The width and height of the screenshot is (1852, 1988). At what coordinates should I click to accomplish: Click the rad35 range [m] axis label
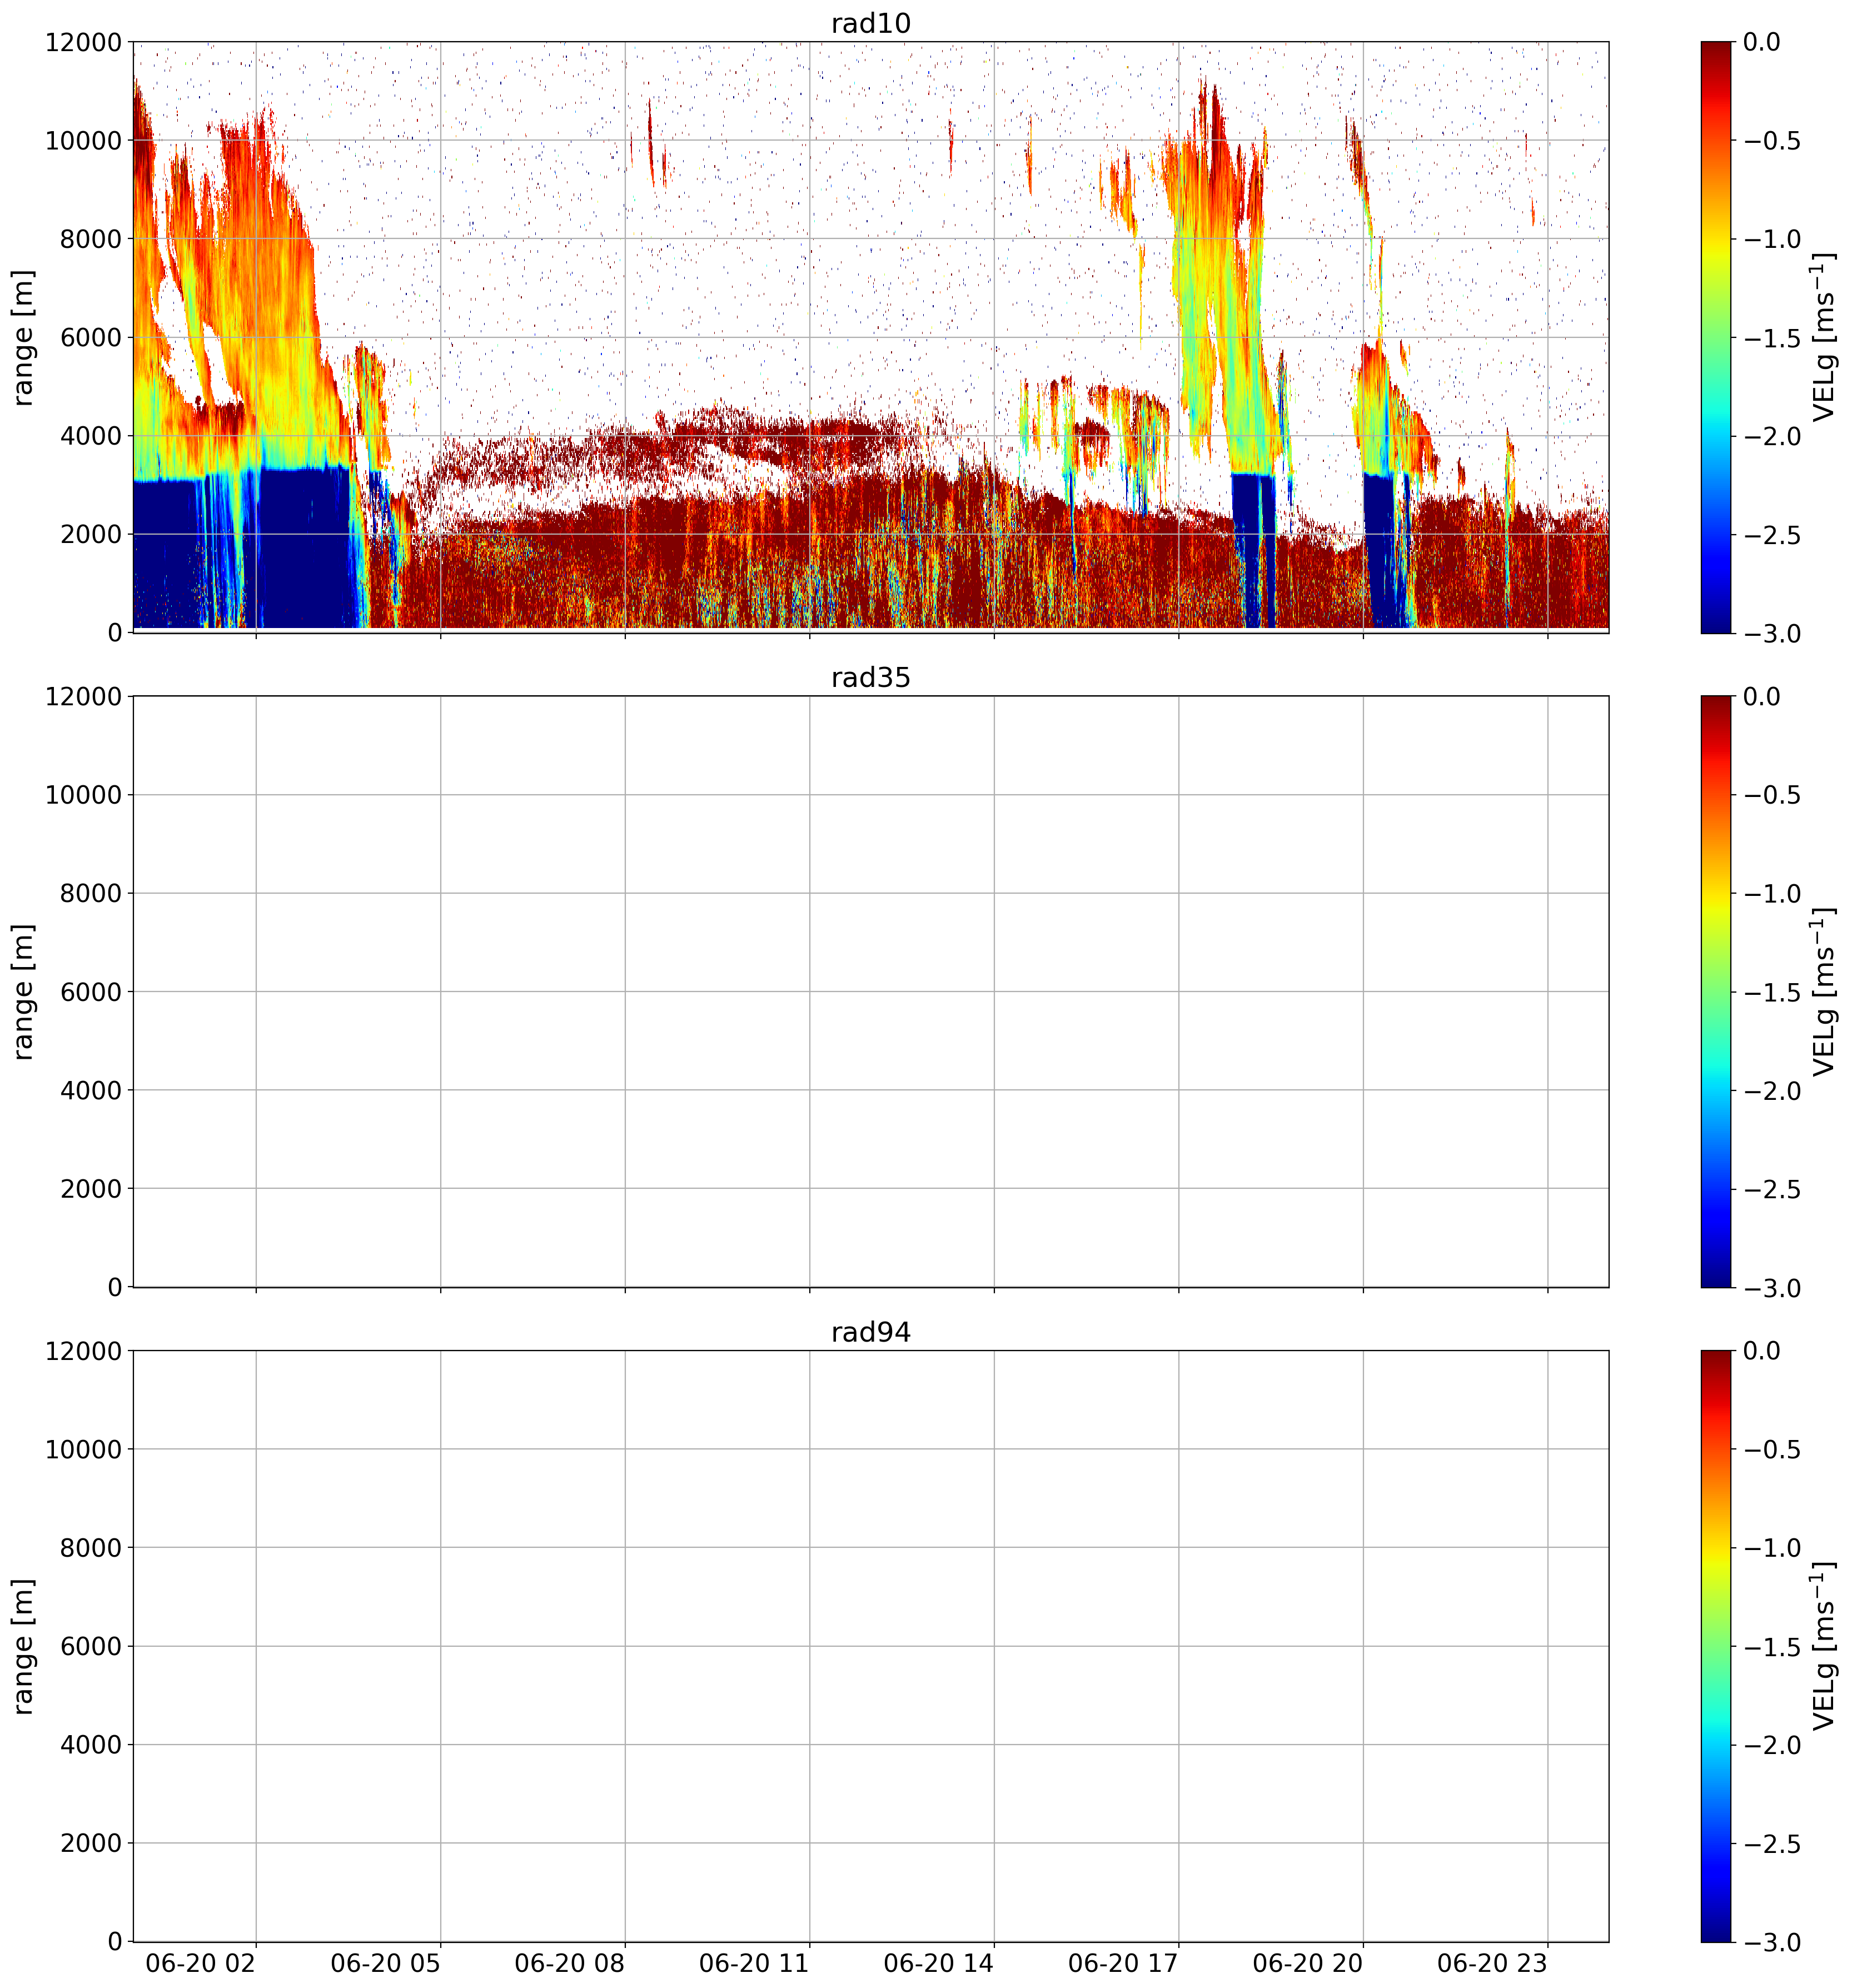pos(23,992)
